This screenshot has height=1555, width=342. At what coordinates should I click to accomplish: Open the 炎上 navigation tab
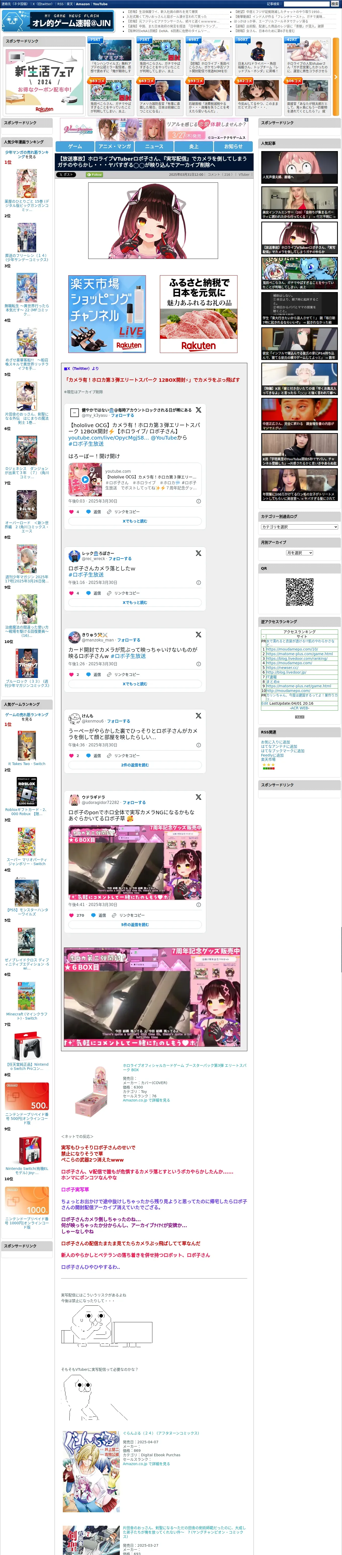[x=194, y=146]
